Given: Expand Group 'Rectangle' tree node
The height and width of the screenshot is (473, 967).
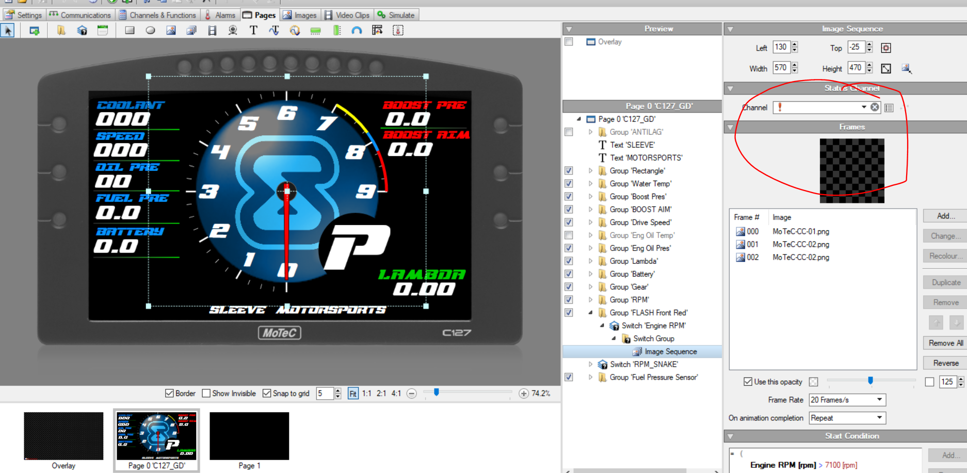Looking at the screenshot, I should (591, 171).
